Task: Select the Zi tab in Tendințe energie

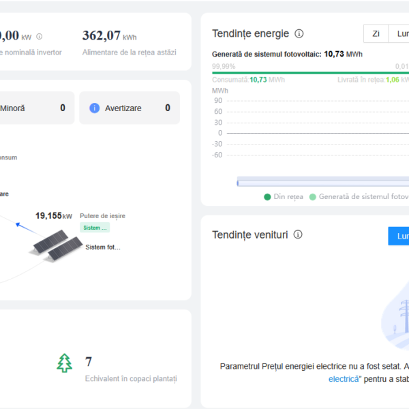Action: (376, 33)
